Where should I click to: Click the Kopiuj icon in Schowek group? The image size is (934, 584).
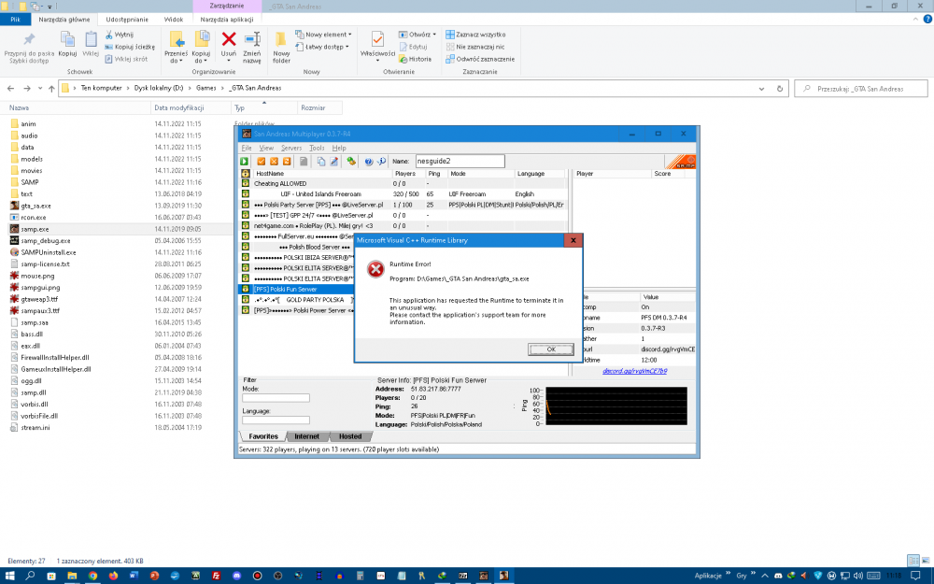pyautogui.click(x=67, y=39)
